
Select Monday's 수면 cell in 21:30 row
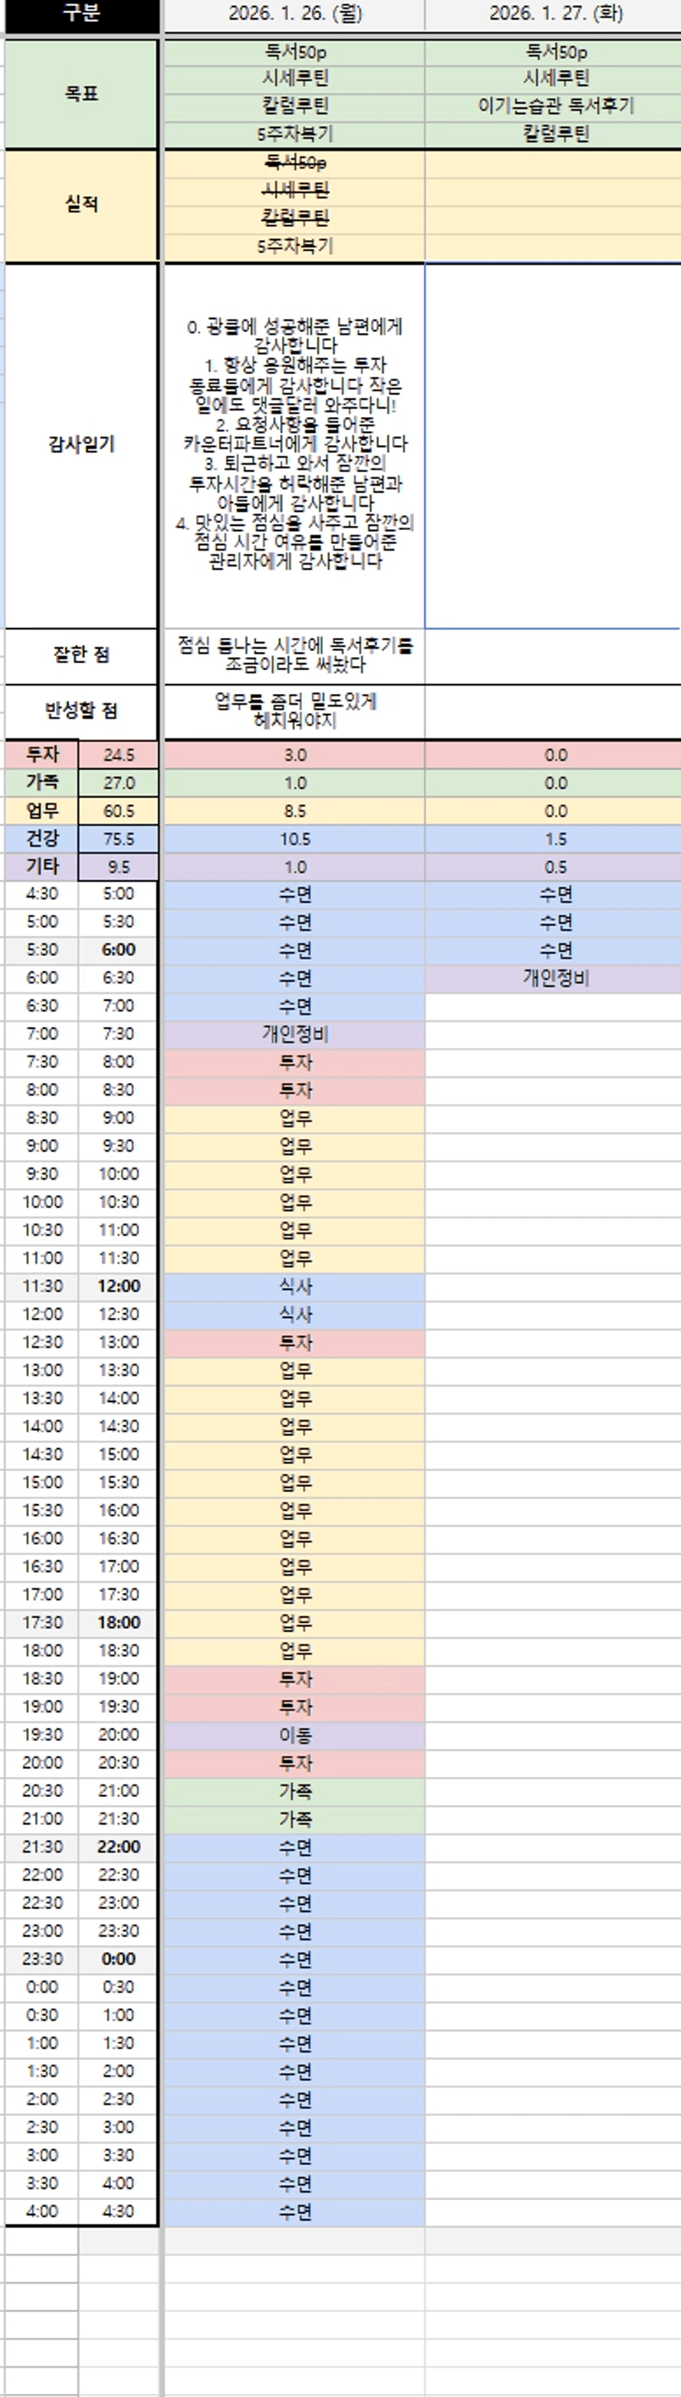[295, 1847]
